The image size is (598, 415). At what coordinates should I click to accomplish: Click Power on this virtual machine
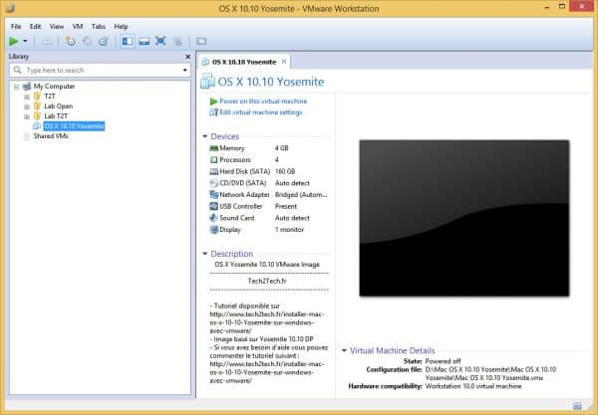point(263,102)
